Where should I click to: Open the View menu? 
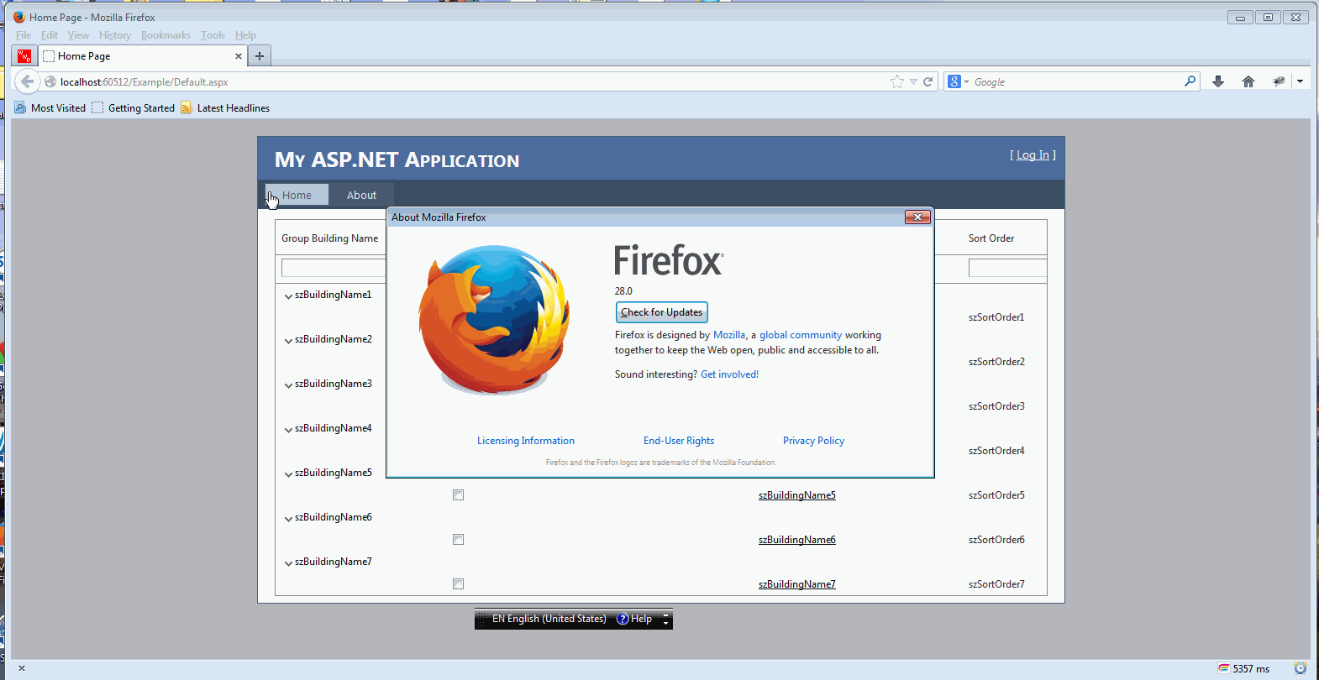coord(78,35)
